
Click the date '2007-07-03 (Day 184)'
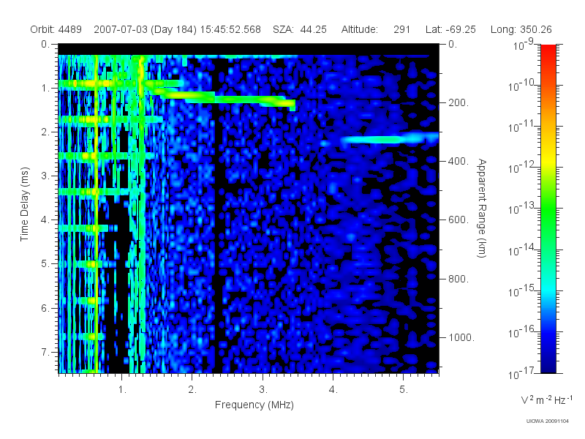tap(145, 29)
